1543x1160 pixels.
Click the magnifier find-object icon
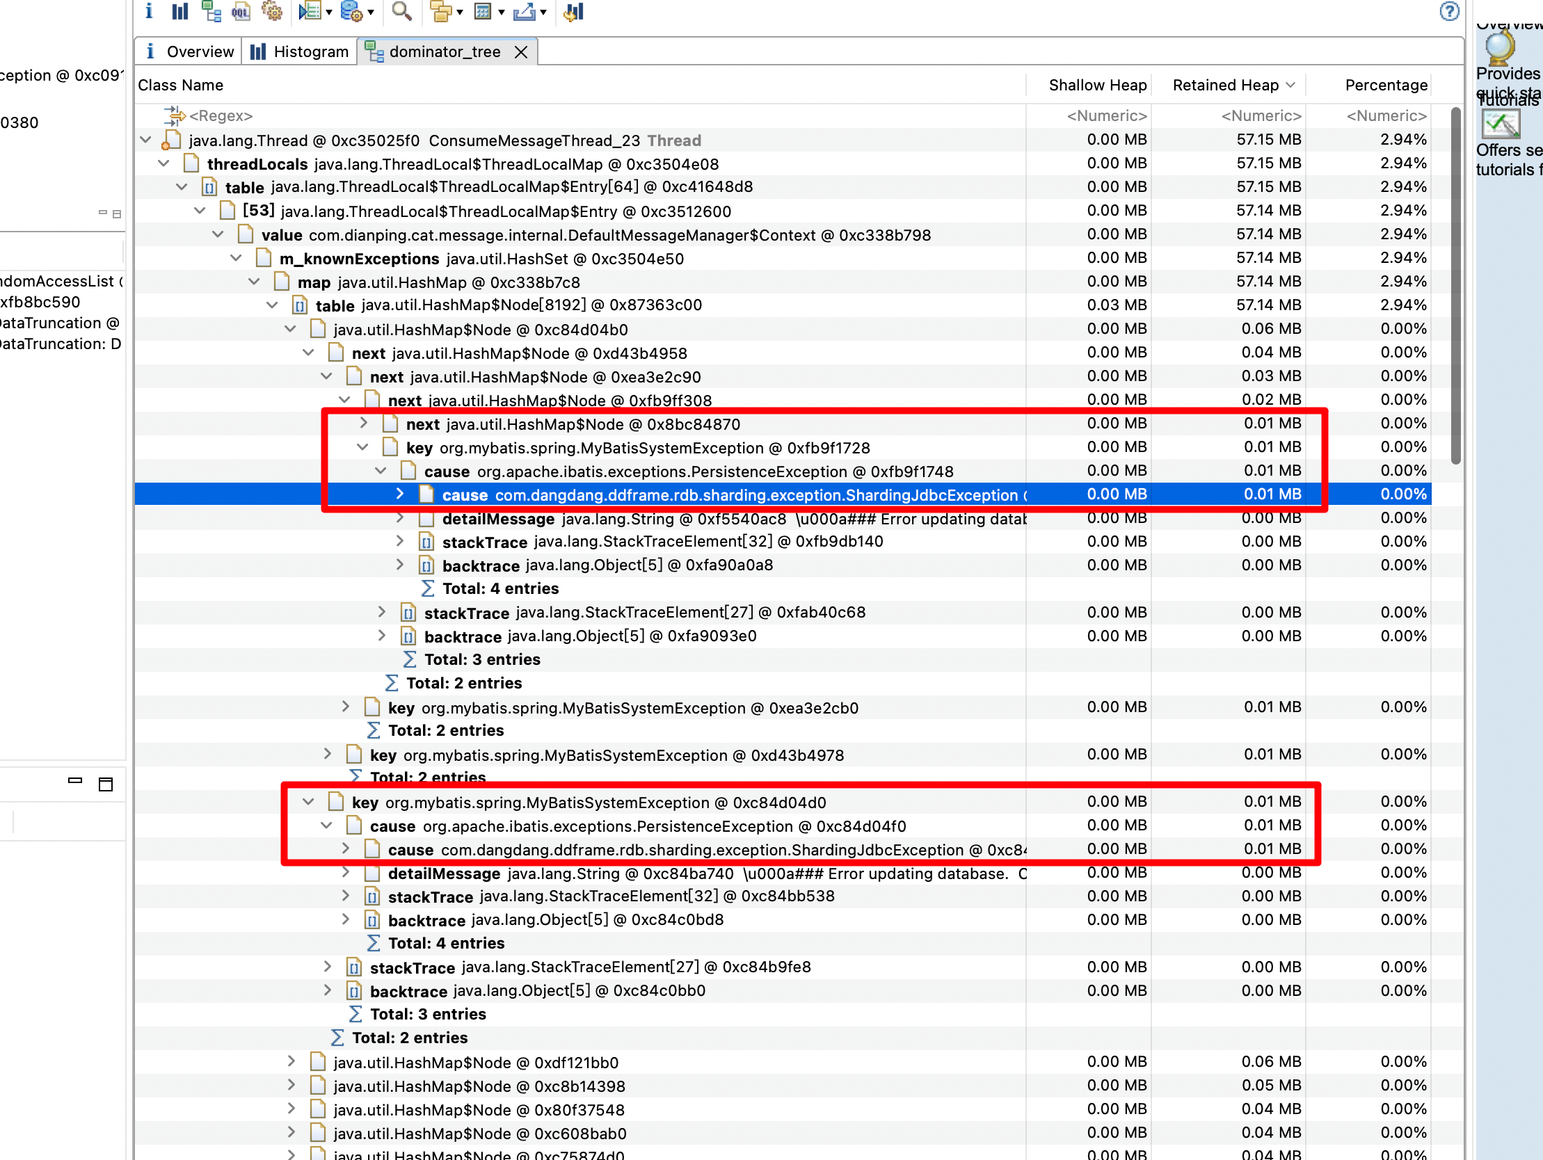401,11
